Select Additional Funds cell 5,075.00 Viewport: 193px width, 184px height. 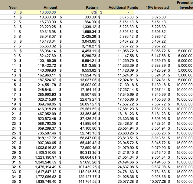(x=116, y=17)
